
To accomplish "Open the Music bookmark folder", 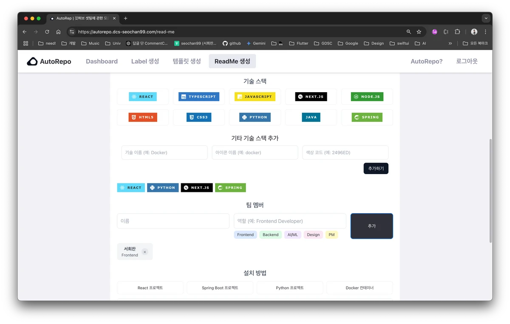I will click(90, 43).
